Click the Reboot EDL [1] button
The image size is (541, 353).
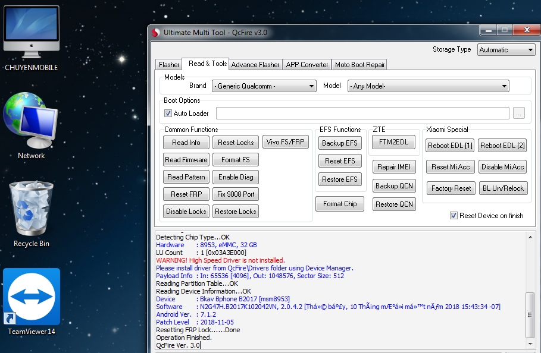tap(450, 146)
